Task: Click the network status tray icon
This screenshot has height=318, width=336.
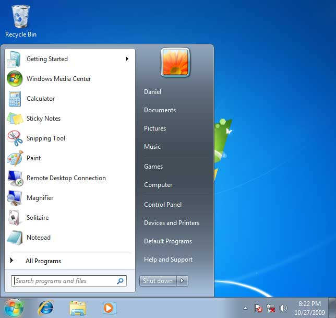Action: pos(271,309)
